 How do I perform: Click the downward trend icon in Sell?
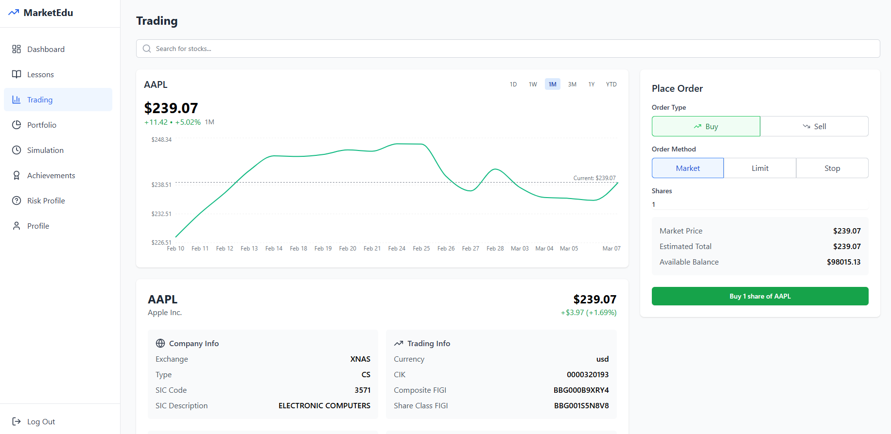click(806, 126)
